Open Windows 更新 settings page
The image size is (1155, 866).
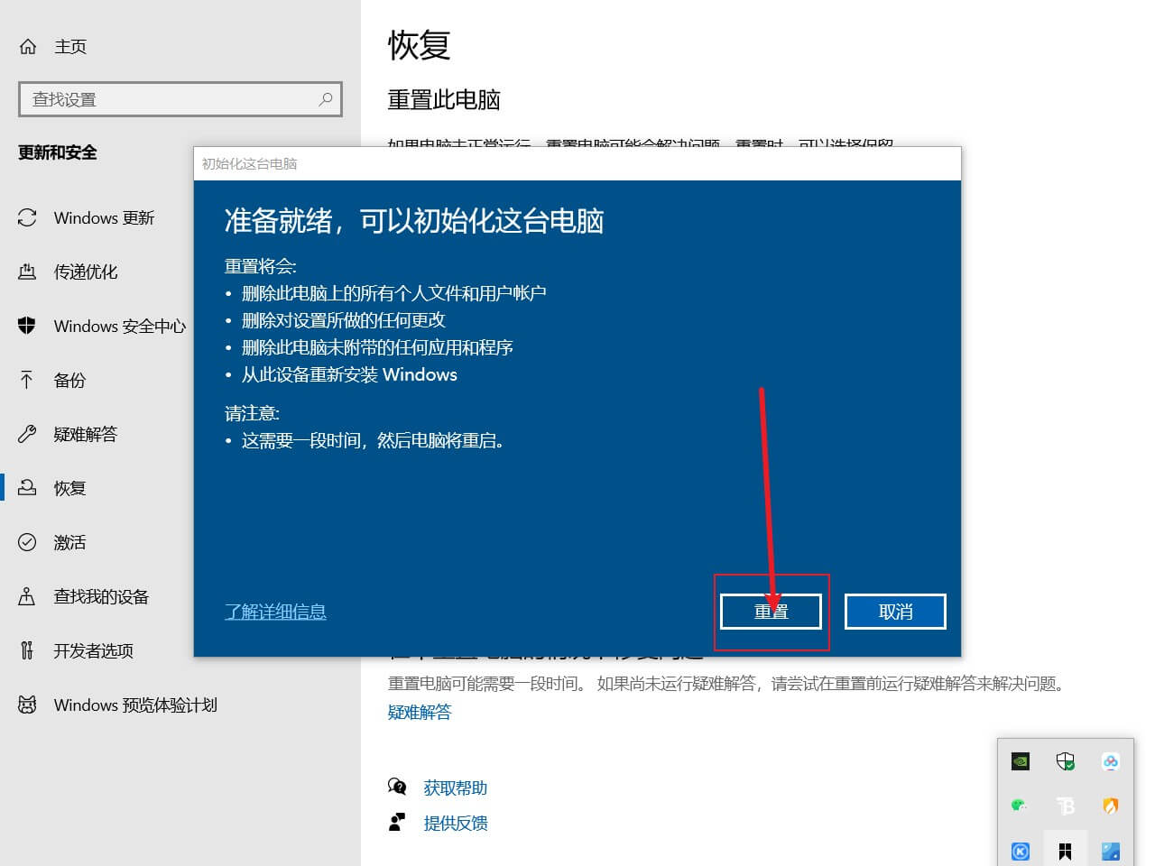(104, 218)
